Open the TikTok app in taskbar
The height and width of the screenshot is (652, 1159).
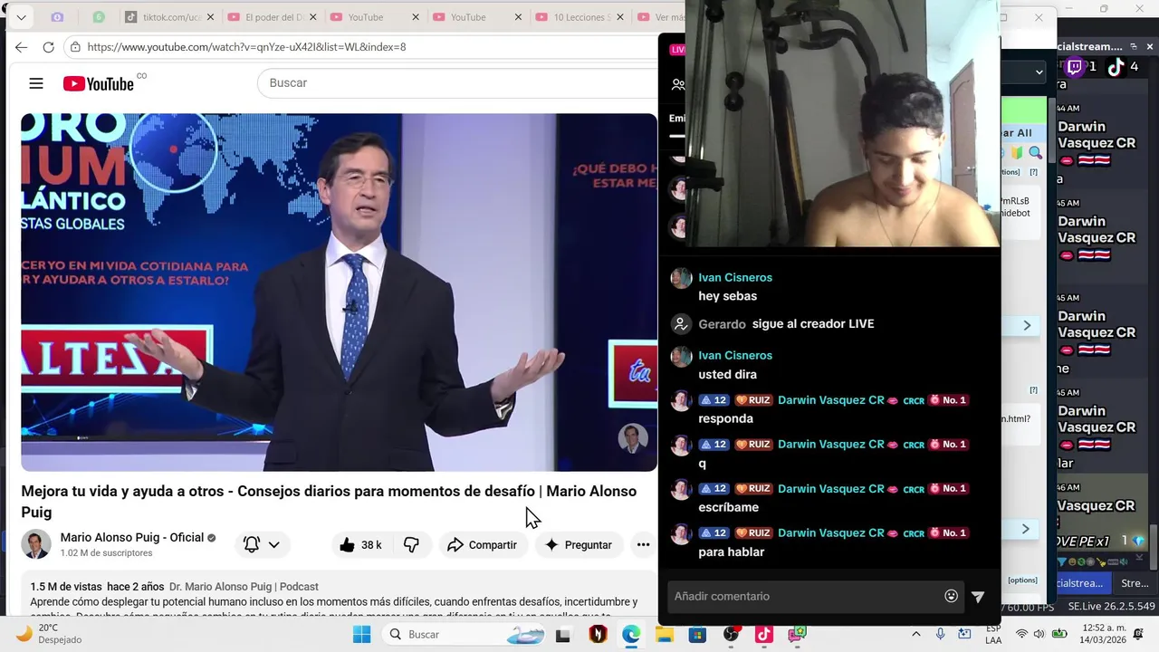(763, 635)
